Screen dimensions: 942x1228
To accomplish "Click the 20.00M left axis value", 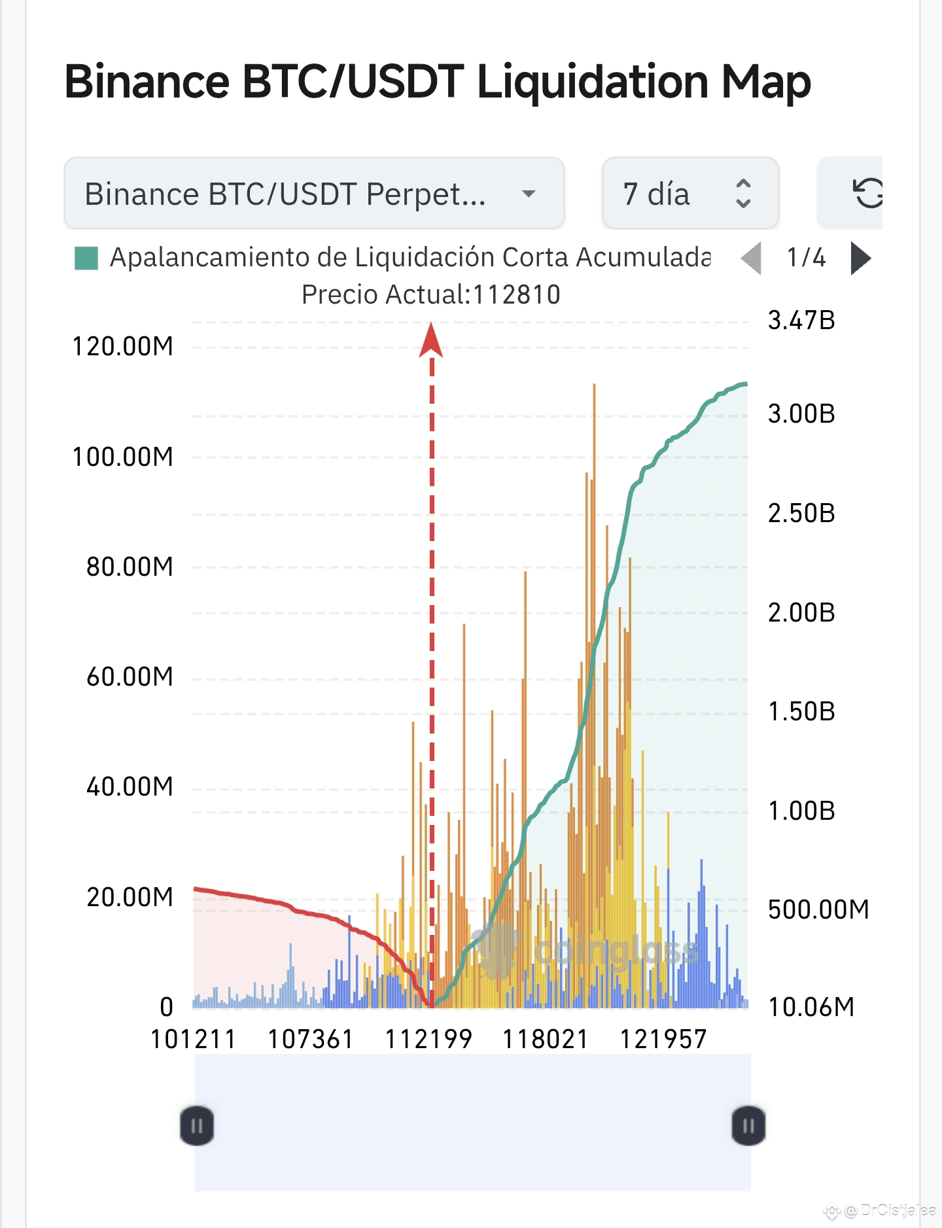I will coord(130,898).
